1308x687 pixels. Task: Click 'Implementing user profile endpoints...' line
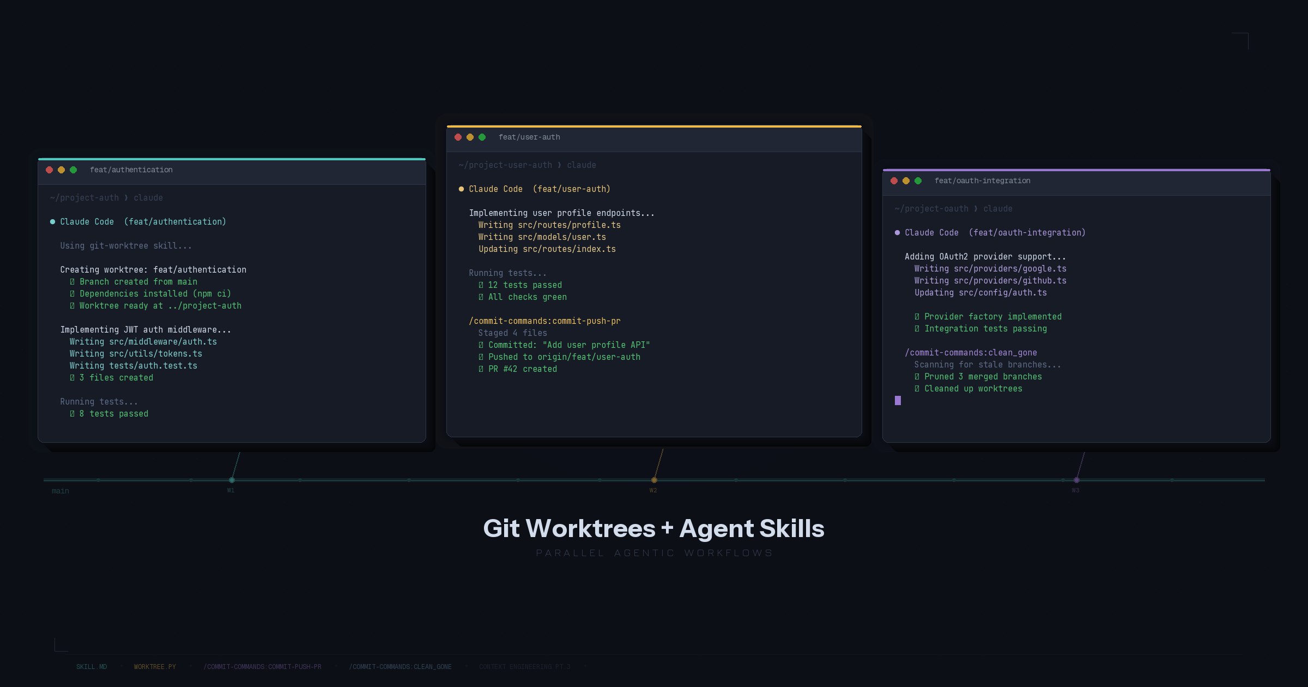pos(561,213)
